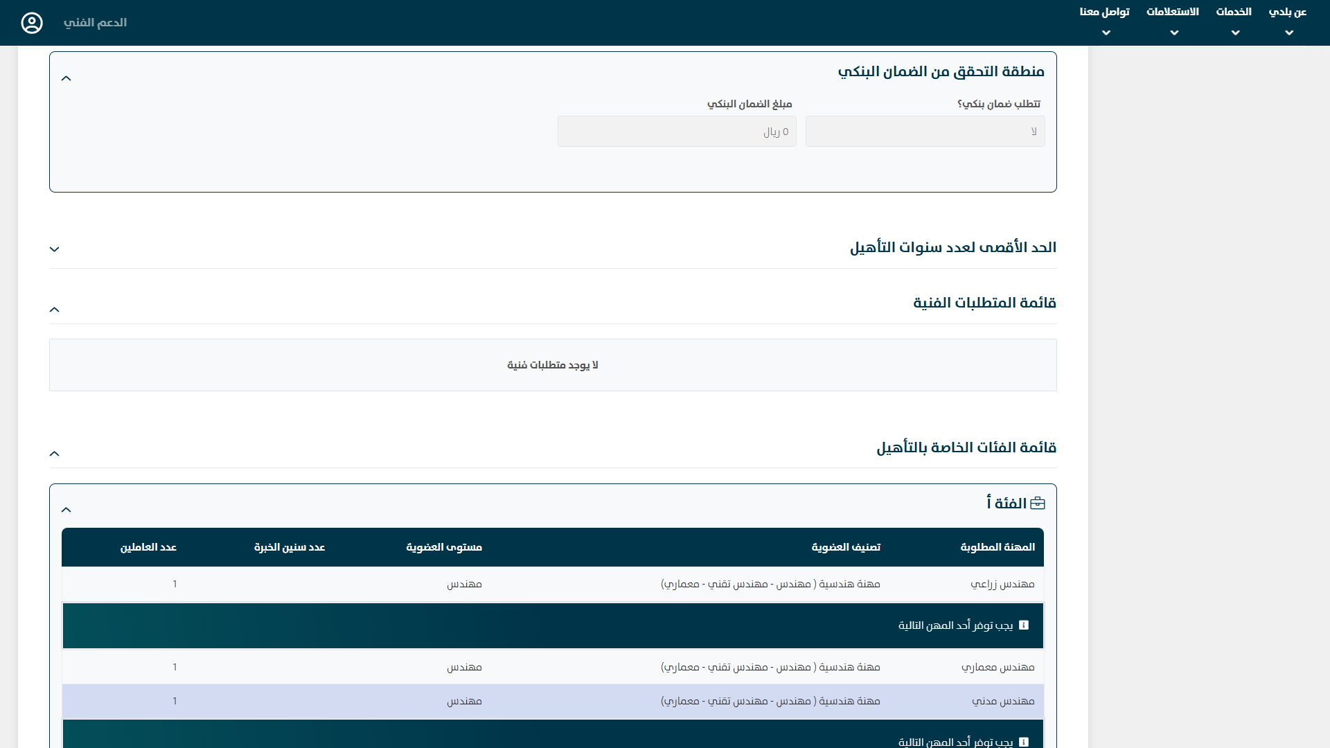
Task: Click the تتطلب ضمان بنكي field
Action: click(x=925, y=132)
